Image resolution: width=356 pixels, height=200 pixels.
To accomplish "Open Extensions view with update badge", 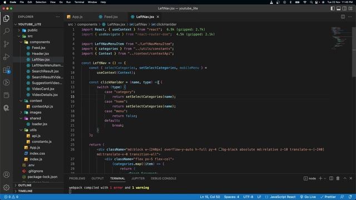I will pos(6,70).
